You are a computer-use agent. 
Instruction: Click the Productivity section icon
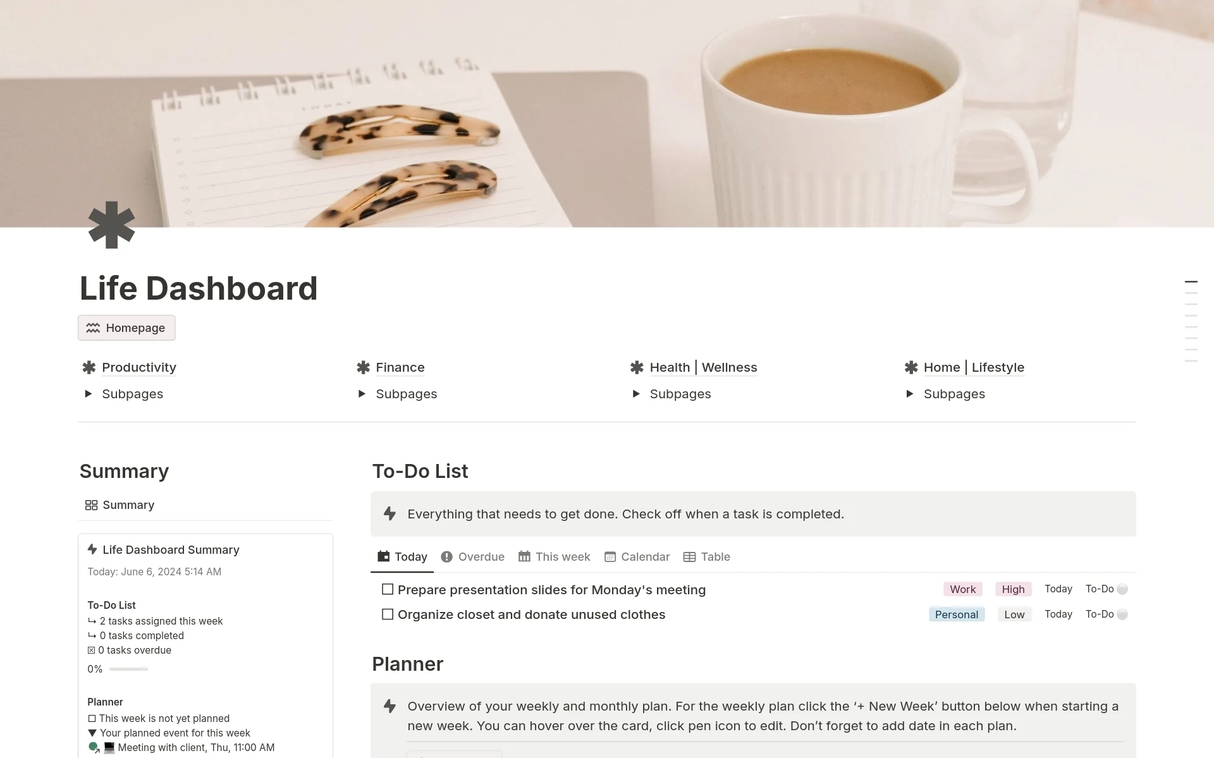90,366
